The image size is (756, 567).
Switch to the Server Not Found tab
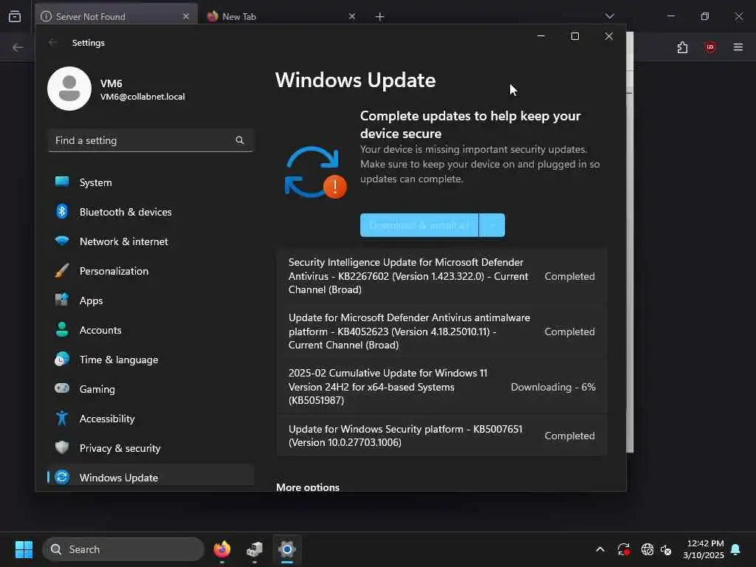coord(116,16)
